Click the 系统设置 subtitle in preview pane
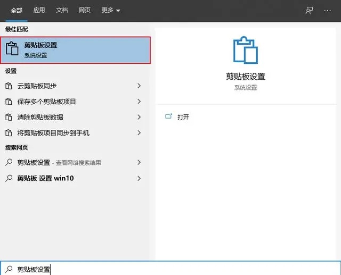This screenshot has width=341, height=275. tap(246, 88)
